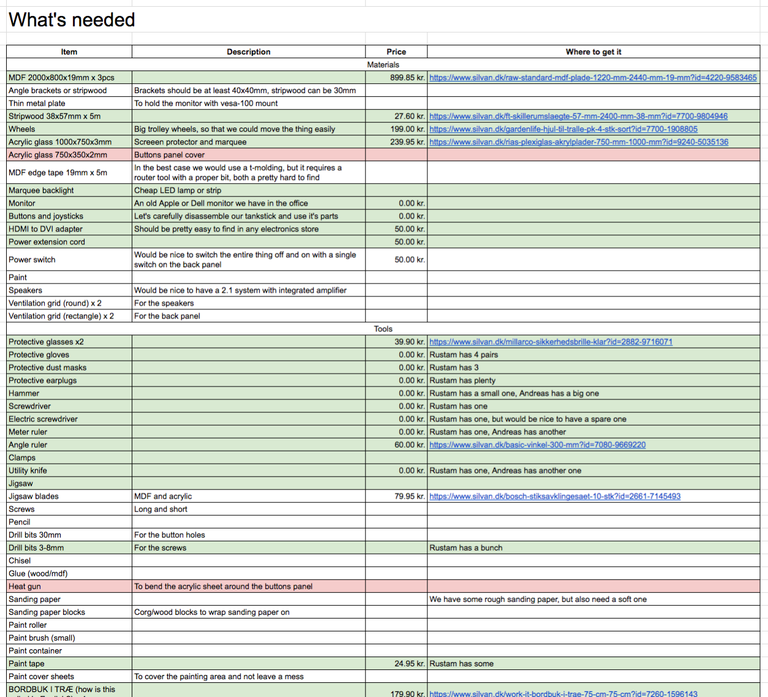768x697 pixels.
Task: Open the bosch stiksavklinge jigsaw blades link
Action: coord(555,496)
